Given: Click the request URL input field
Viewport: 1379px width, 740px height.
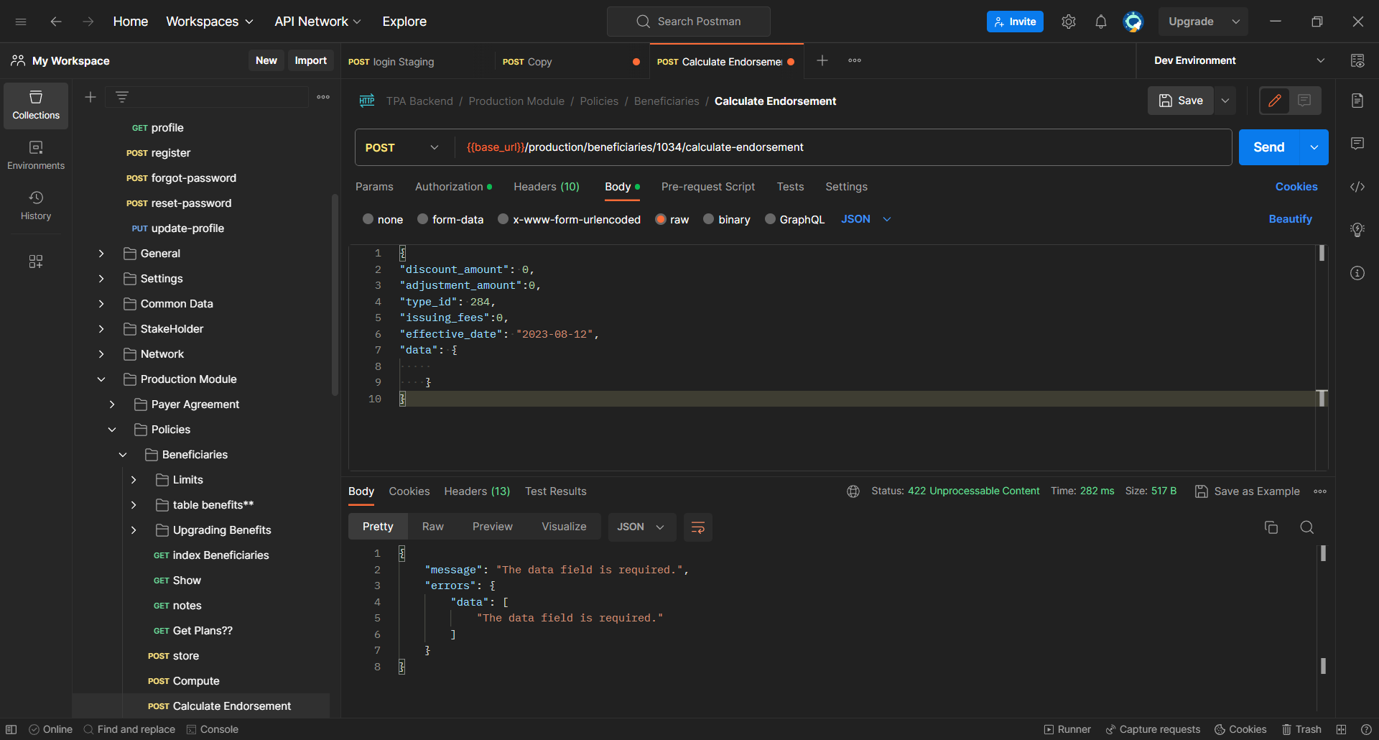Looking at the screenshot, I should click(840, 147).
